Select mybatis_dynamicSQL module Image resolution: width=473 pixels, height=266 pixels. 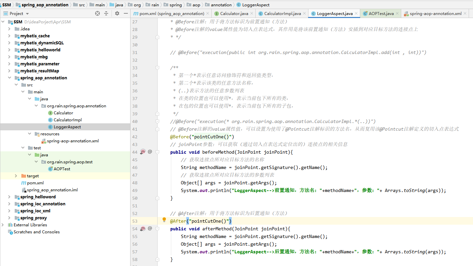[42, 43]
